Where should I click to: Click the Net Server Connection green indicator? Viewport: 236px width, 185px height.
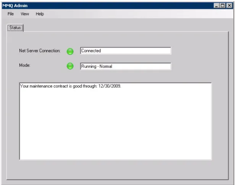[x=70, y=51]
